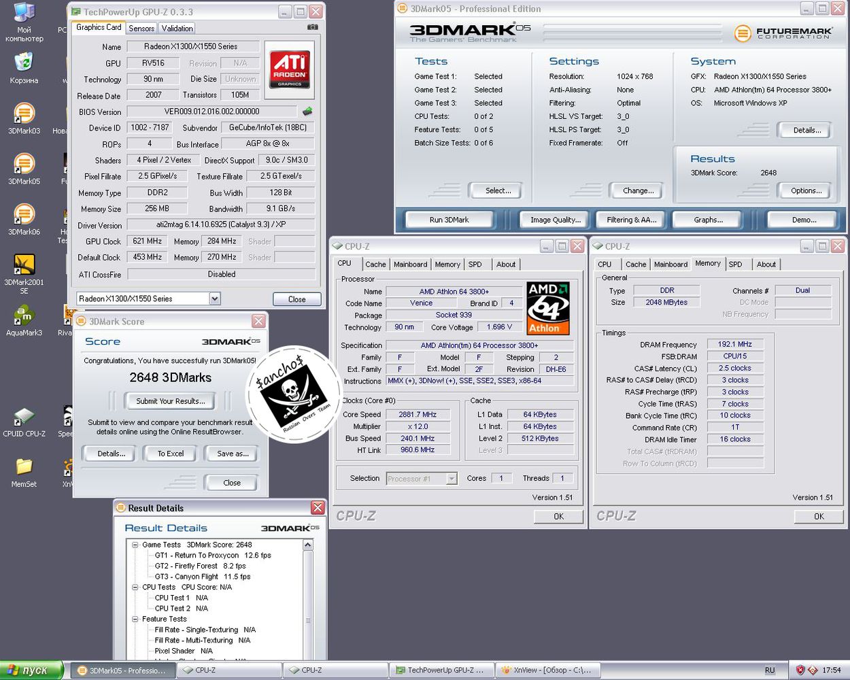Click the Start (пуск) button

pyautogui.click(x=32, y=670)
